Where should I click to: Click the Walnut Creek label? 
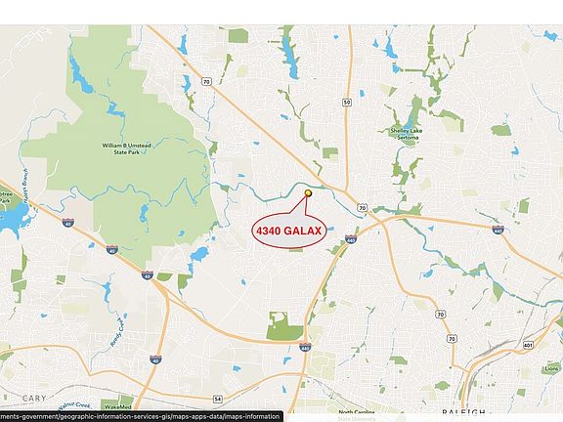tap(73, 405)
